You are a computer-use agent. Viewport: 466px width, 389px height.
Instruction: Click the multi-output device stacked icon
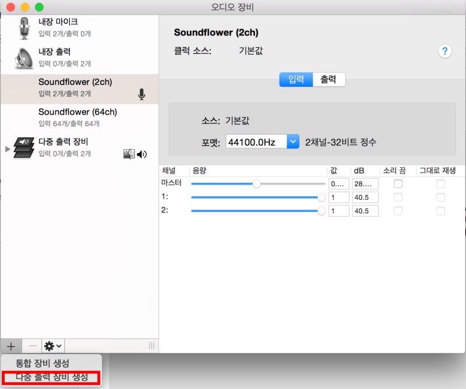tap(24, 148)
